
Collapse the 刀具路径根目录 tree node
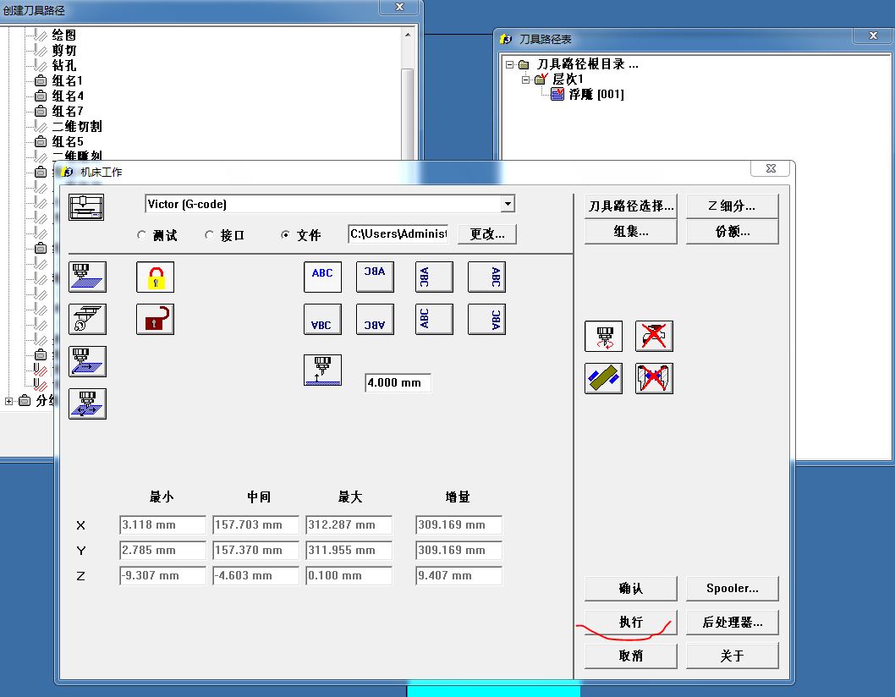click(x=510, y=64)
